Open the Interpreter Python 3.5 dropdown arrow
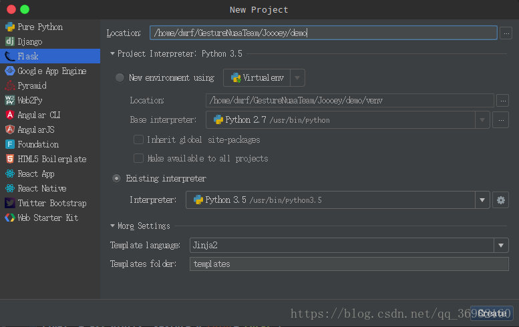This screenshot has height=327, width=519. [482, 200]
